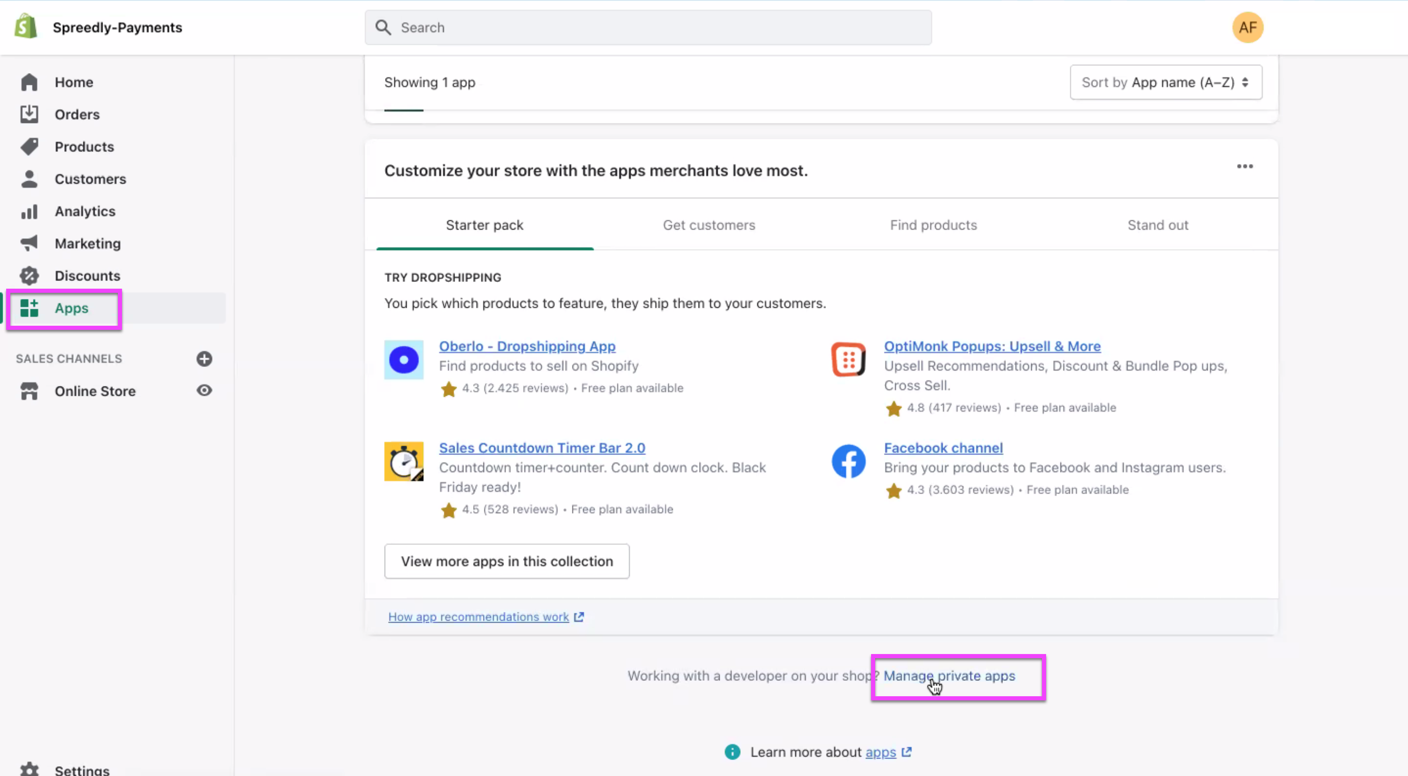Open the AF account avatar menu

1247,27
